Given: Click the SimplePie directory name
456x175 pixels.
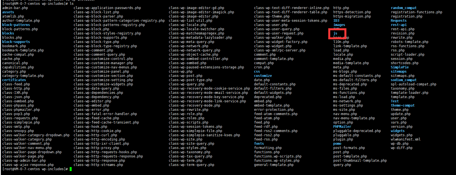Looking at the screenshot, I should click(x=400, y=67).
